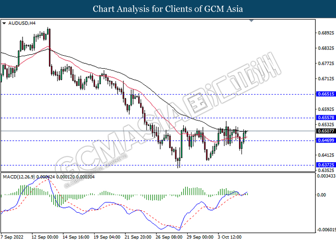
Task: Open the AUDUSD,H4 chart dropdown arrow
Action: pyautogui.click(x=4, y=24)
